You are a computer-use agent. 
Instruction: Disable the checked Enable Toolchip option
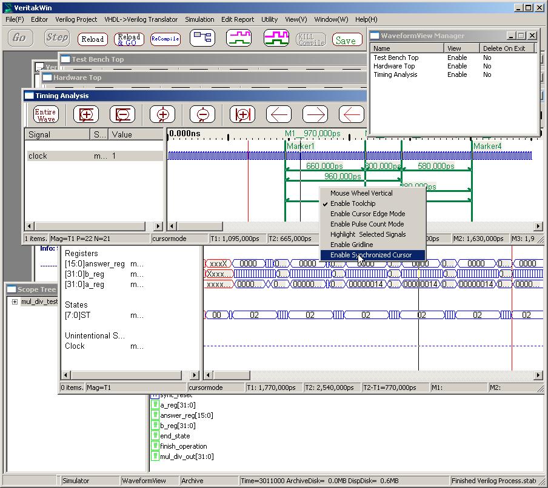point(373,203)
